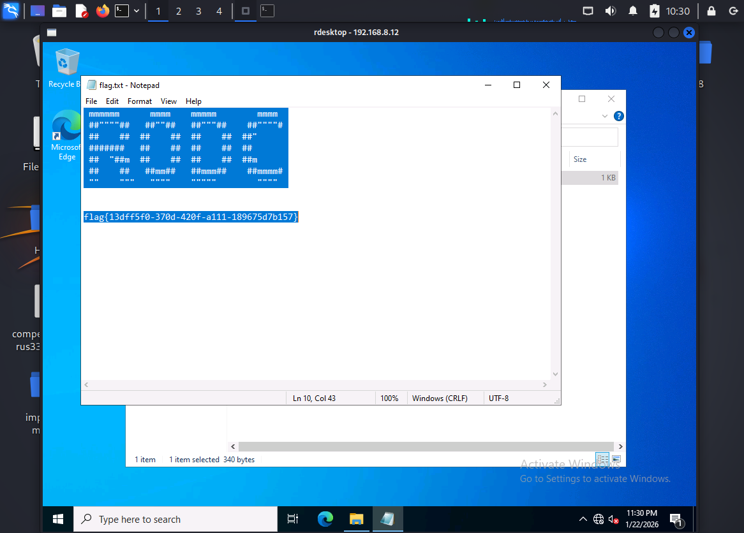Toggle Explorer's details view layout button

pyautogui.click(x=602, y=459)
